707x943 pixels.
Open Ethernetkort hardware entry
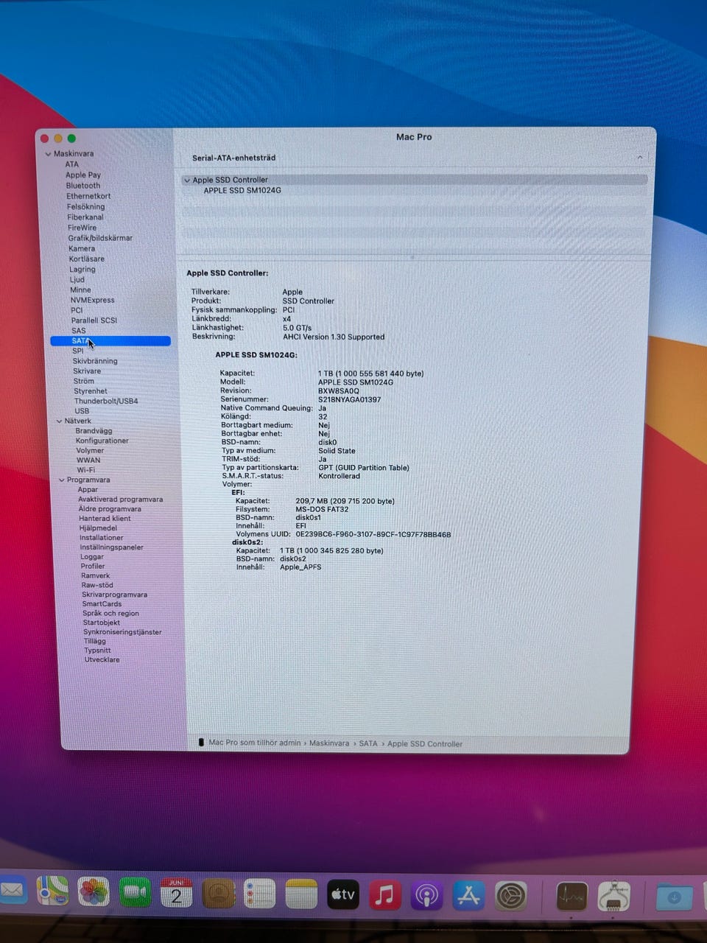point(88,196)
